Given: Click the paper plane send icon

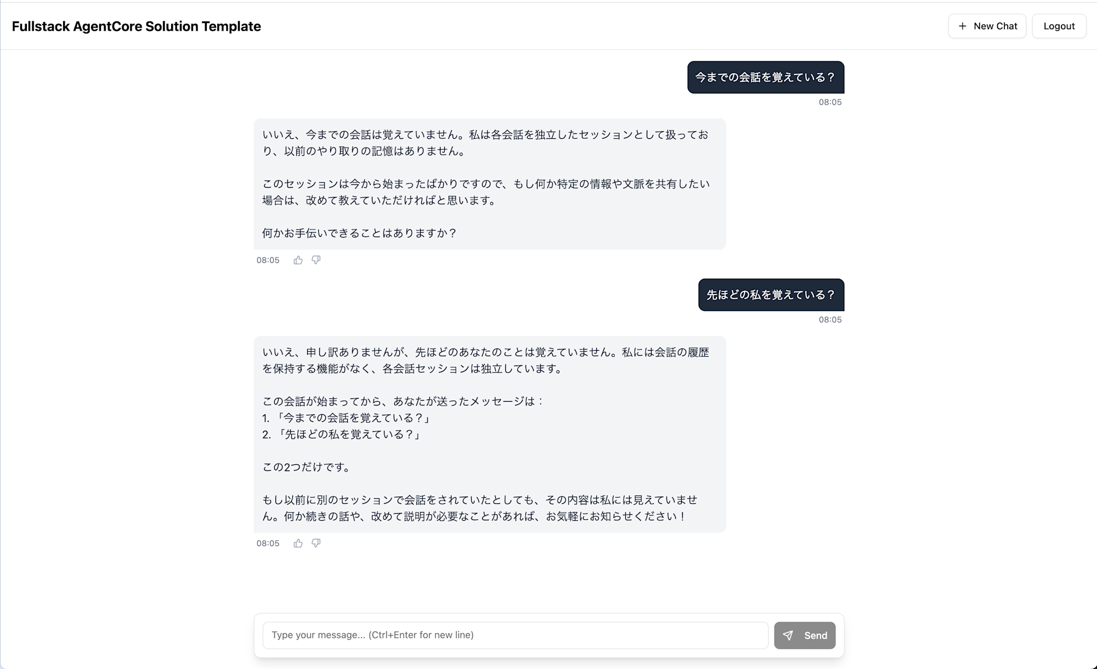Looking at the screenshot, I should (x=788, y=635).
